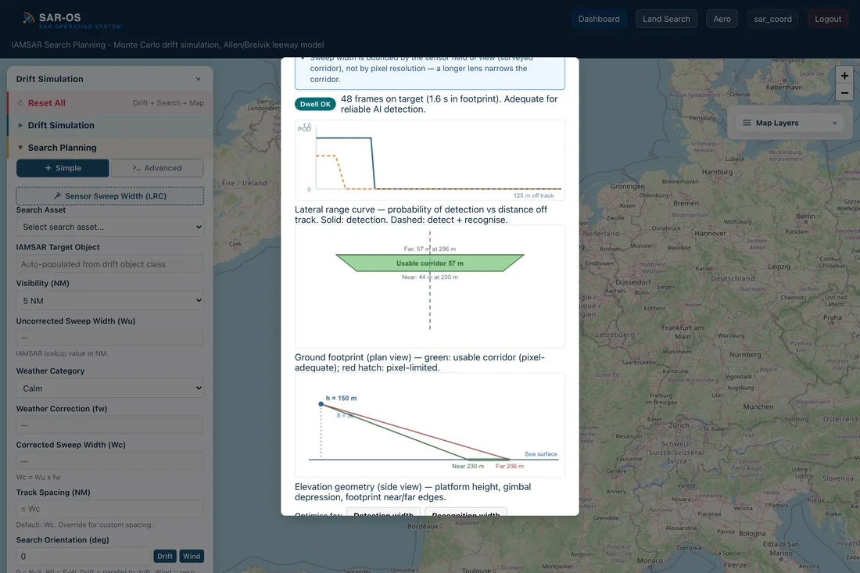Click the Reset All circular arrow icon
The image size is (860, 573).
tap(20, 103)
